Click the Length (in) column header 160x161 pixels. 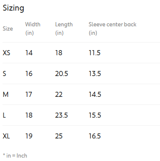[64, 28]
